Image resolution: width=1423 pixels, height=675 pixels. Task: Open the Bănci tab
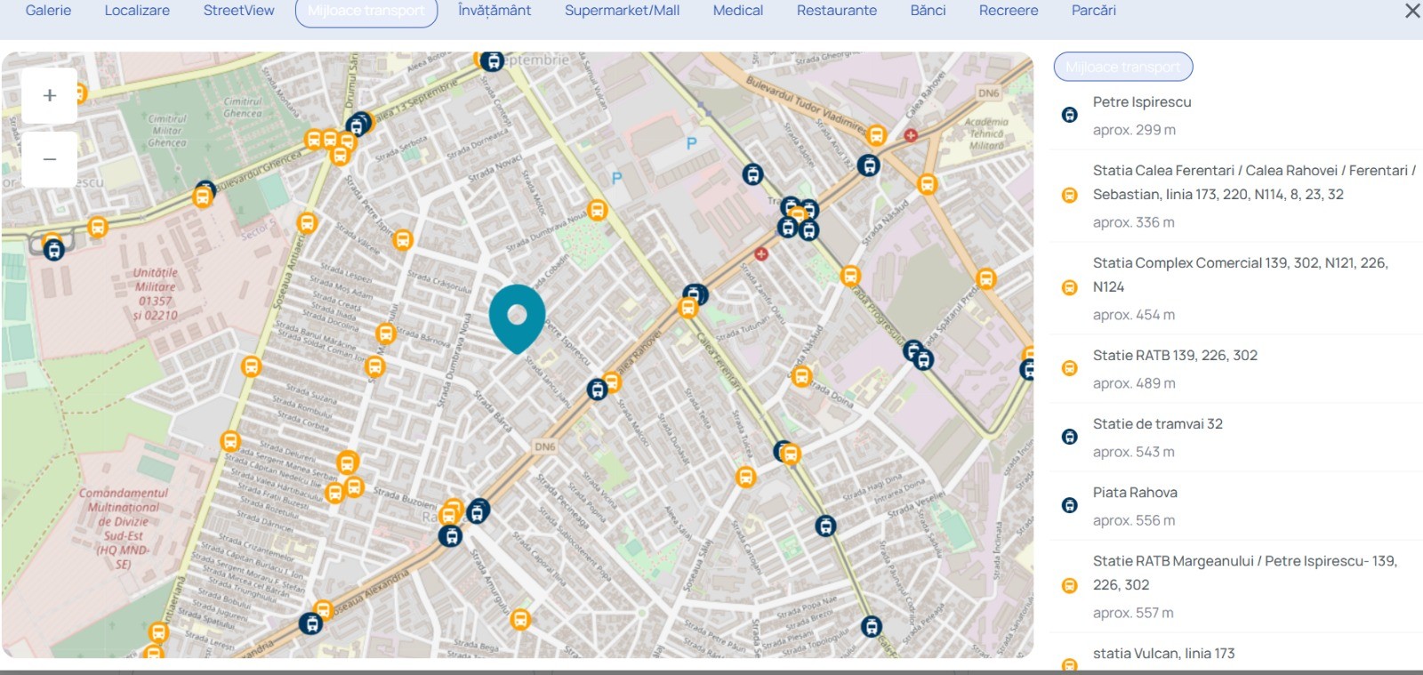[928, 11]
